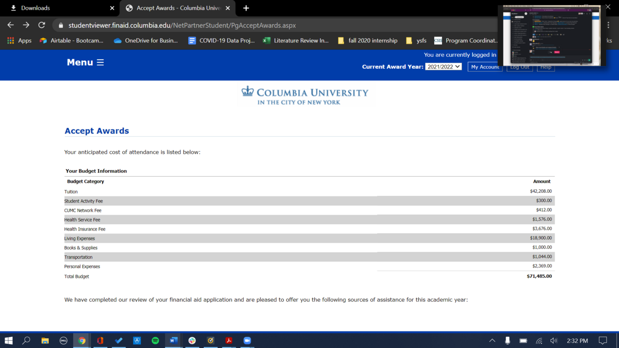Click the My Account button
Viewport: 619px width, 348px height.
[485, 67]
